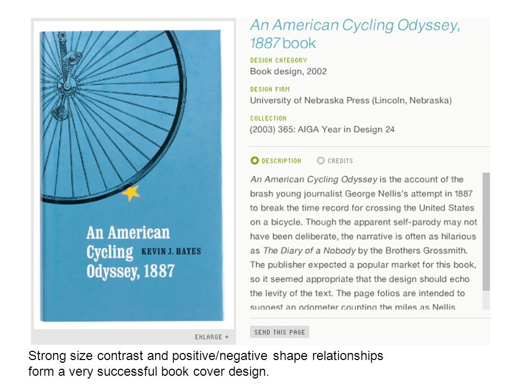The width and height of the screenshot is (521, 391).
Task: Click the Design Firm heading
Action: pyautogui.click(x=270, y=89)
